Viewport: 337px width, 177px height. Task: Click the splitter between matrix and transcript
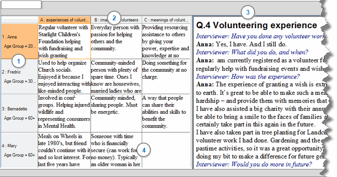[x=192, y=92]
